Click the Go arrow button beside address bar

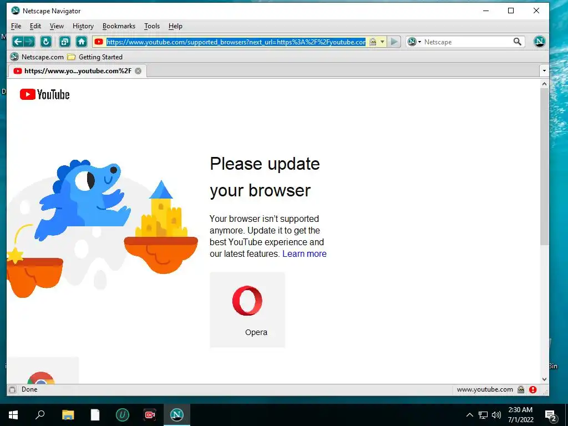(394, 42)
